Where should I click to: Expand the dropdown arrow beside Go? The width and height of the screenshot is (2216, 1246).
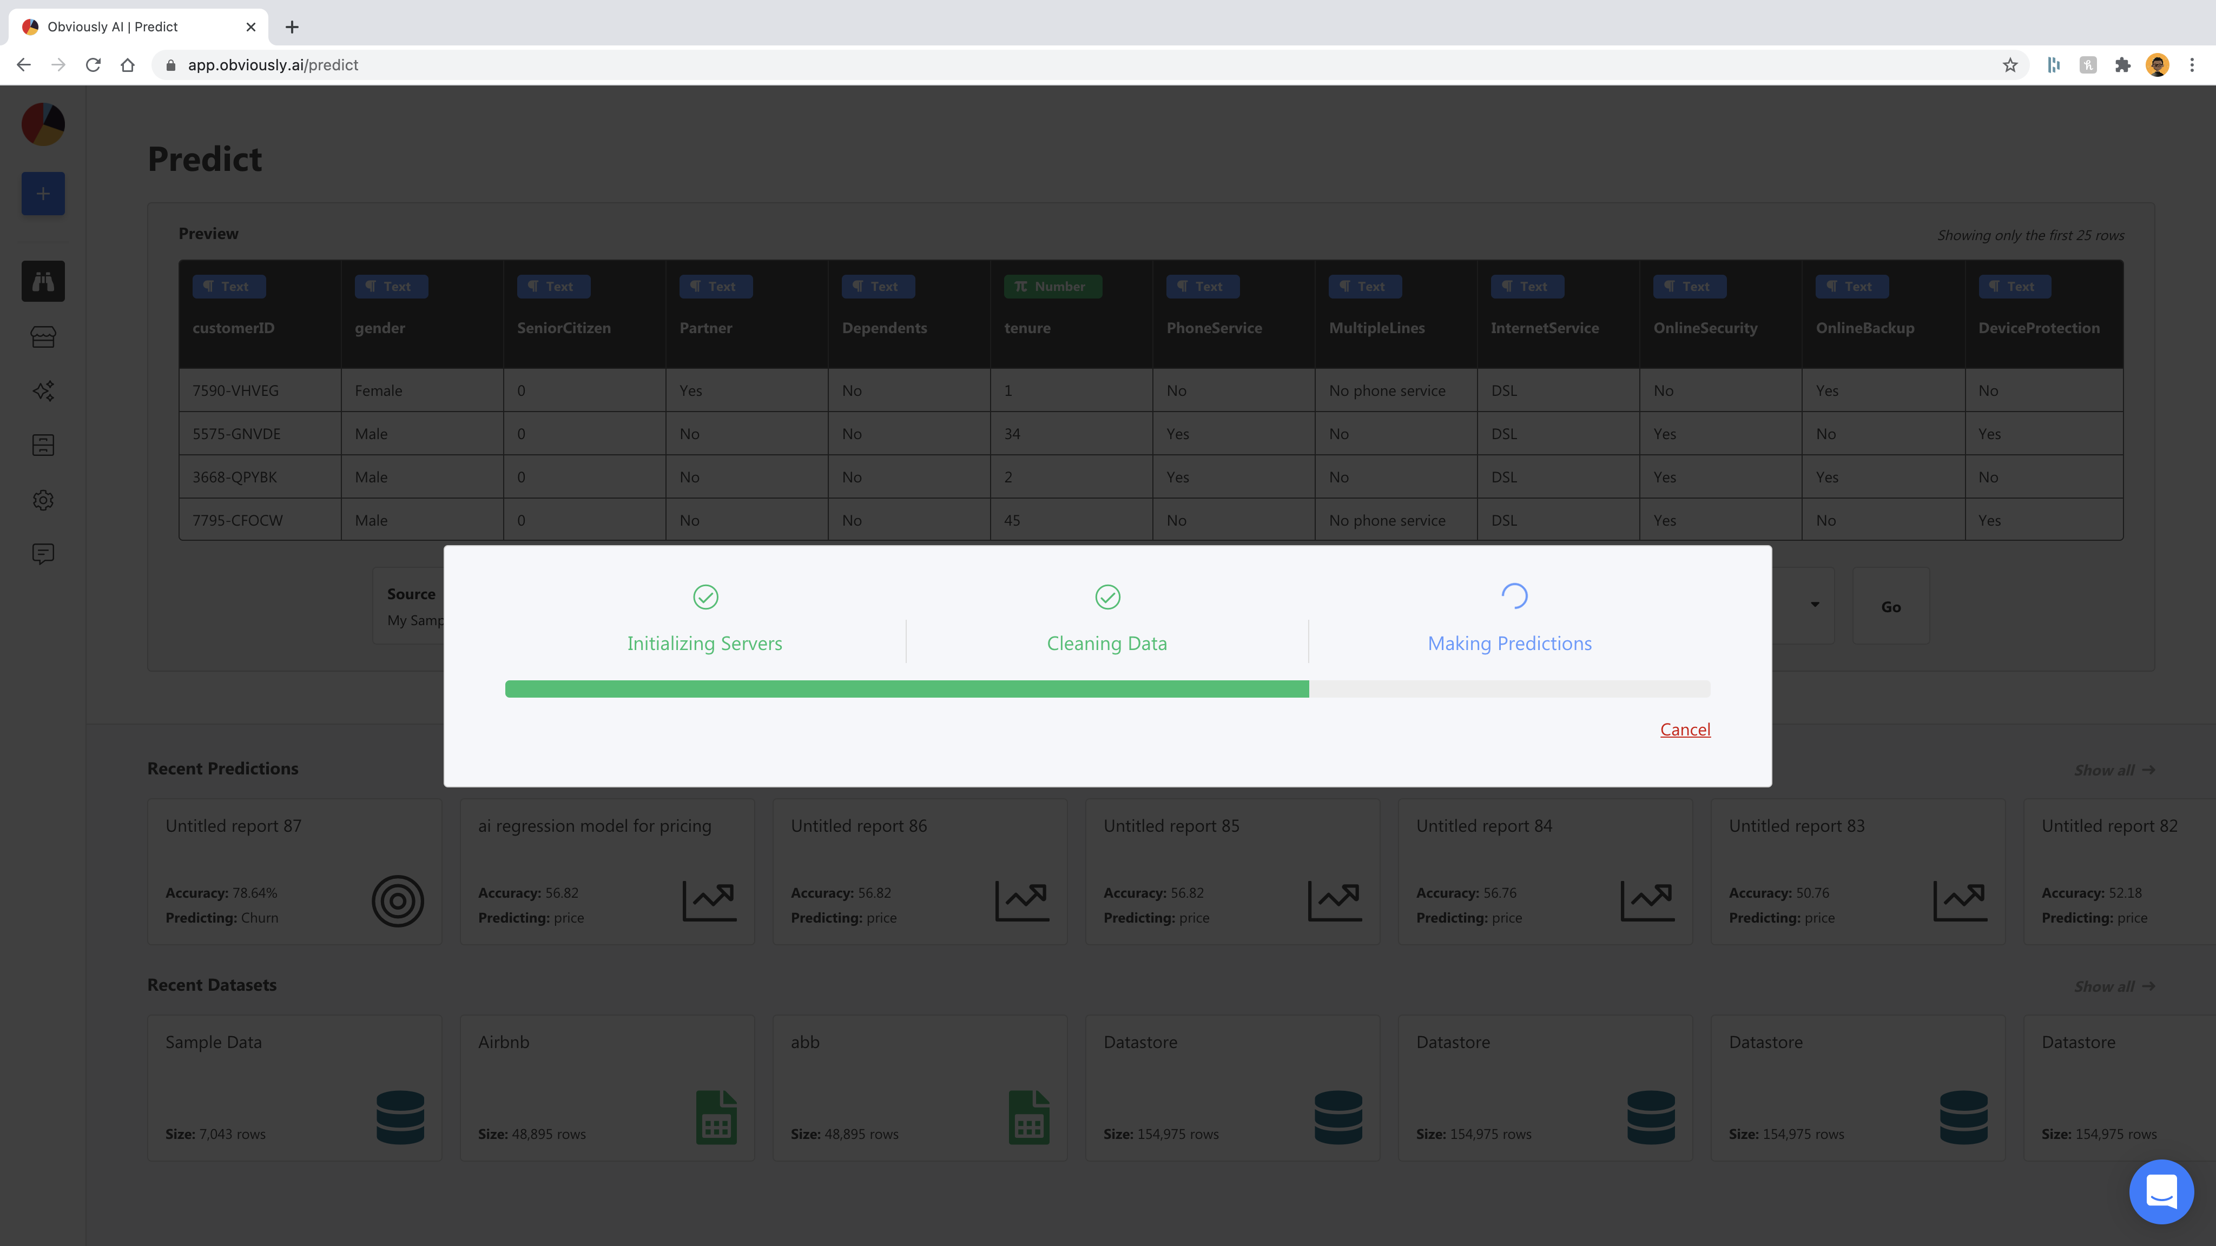click(1814, 605)
